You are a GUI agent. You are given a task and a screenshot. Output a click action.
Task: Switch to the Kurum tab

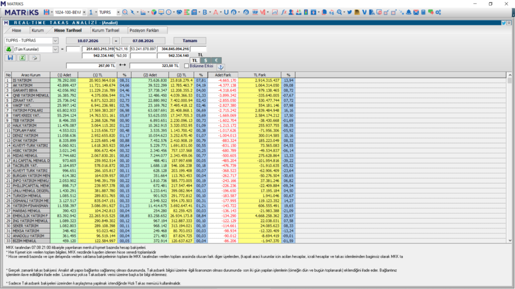point(37,31)
